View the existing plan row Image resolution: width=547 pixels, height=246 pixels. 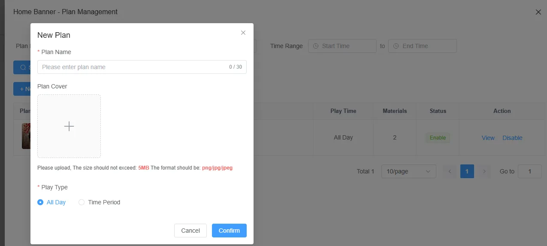coord(488,138)
